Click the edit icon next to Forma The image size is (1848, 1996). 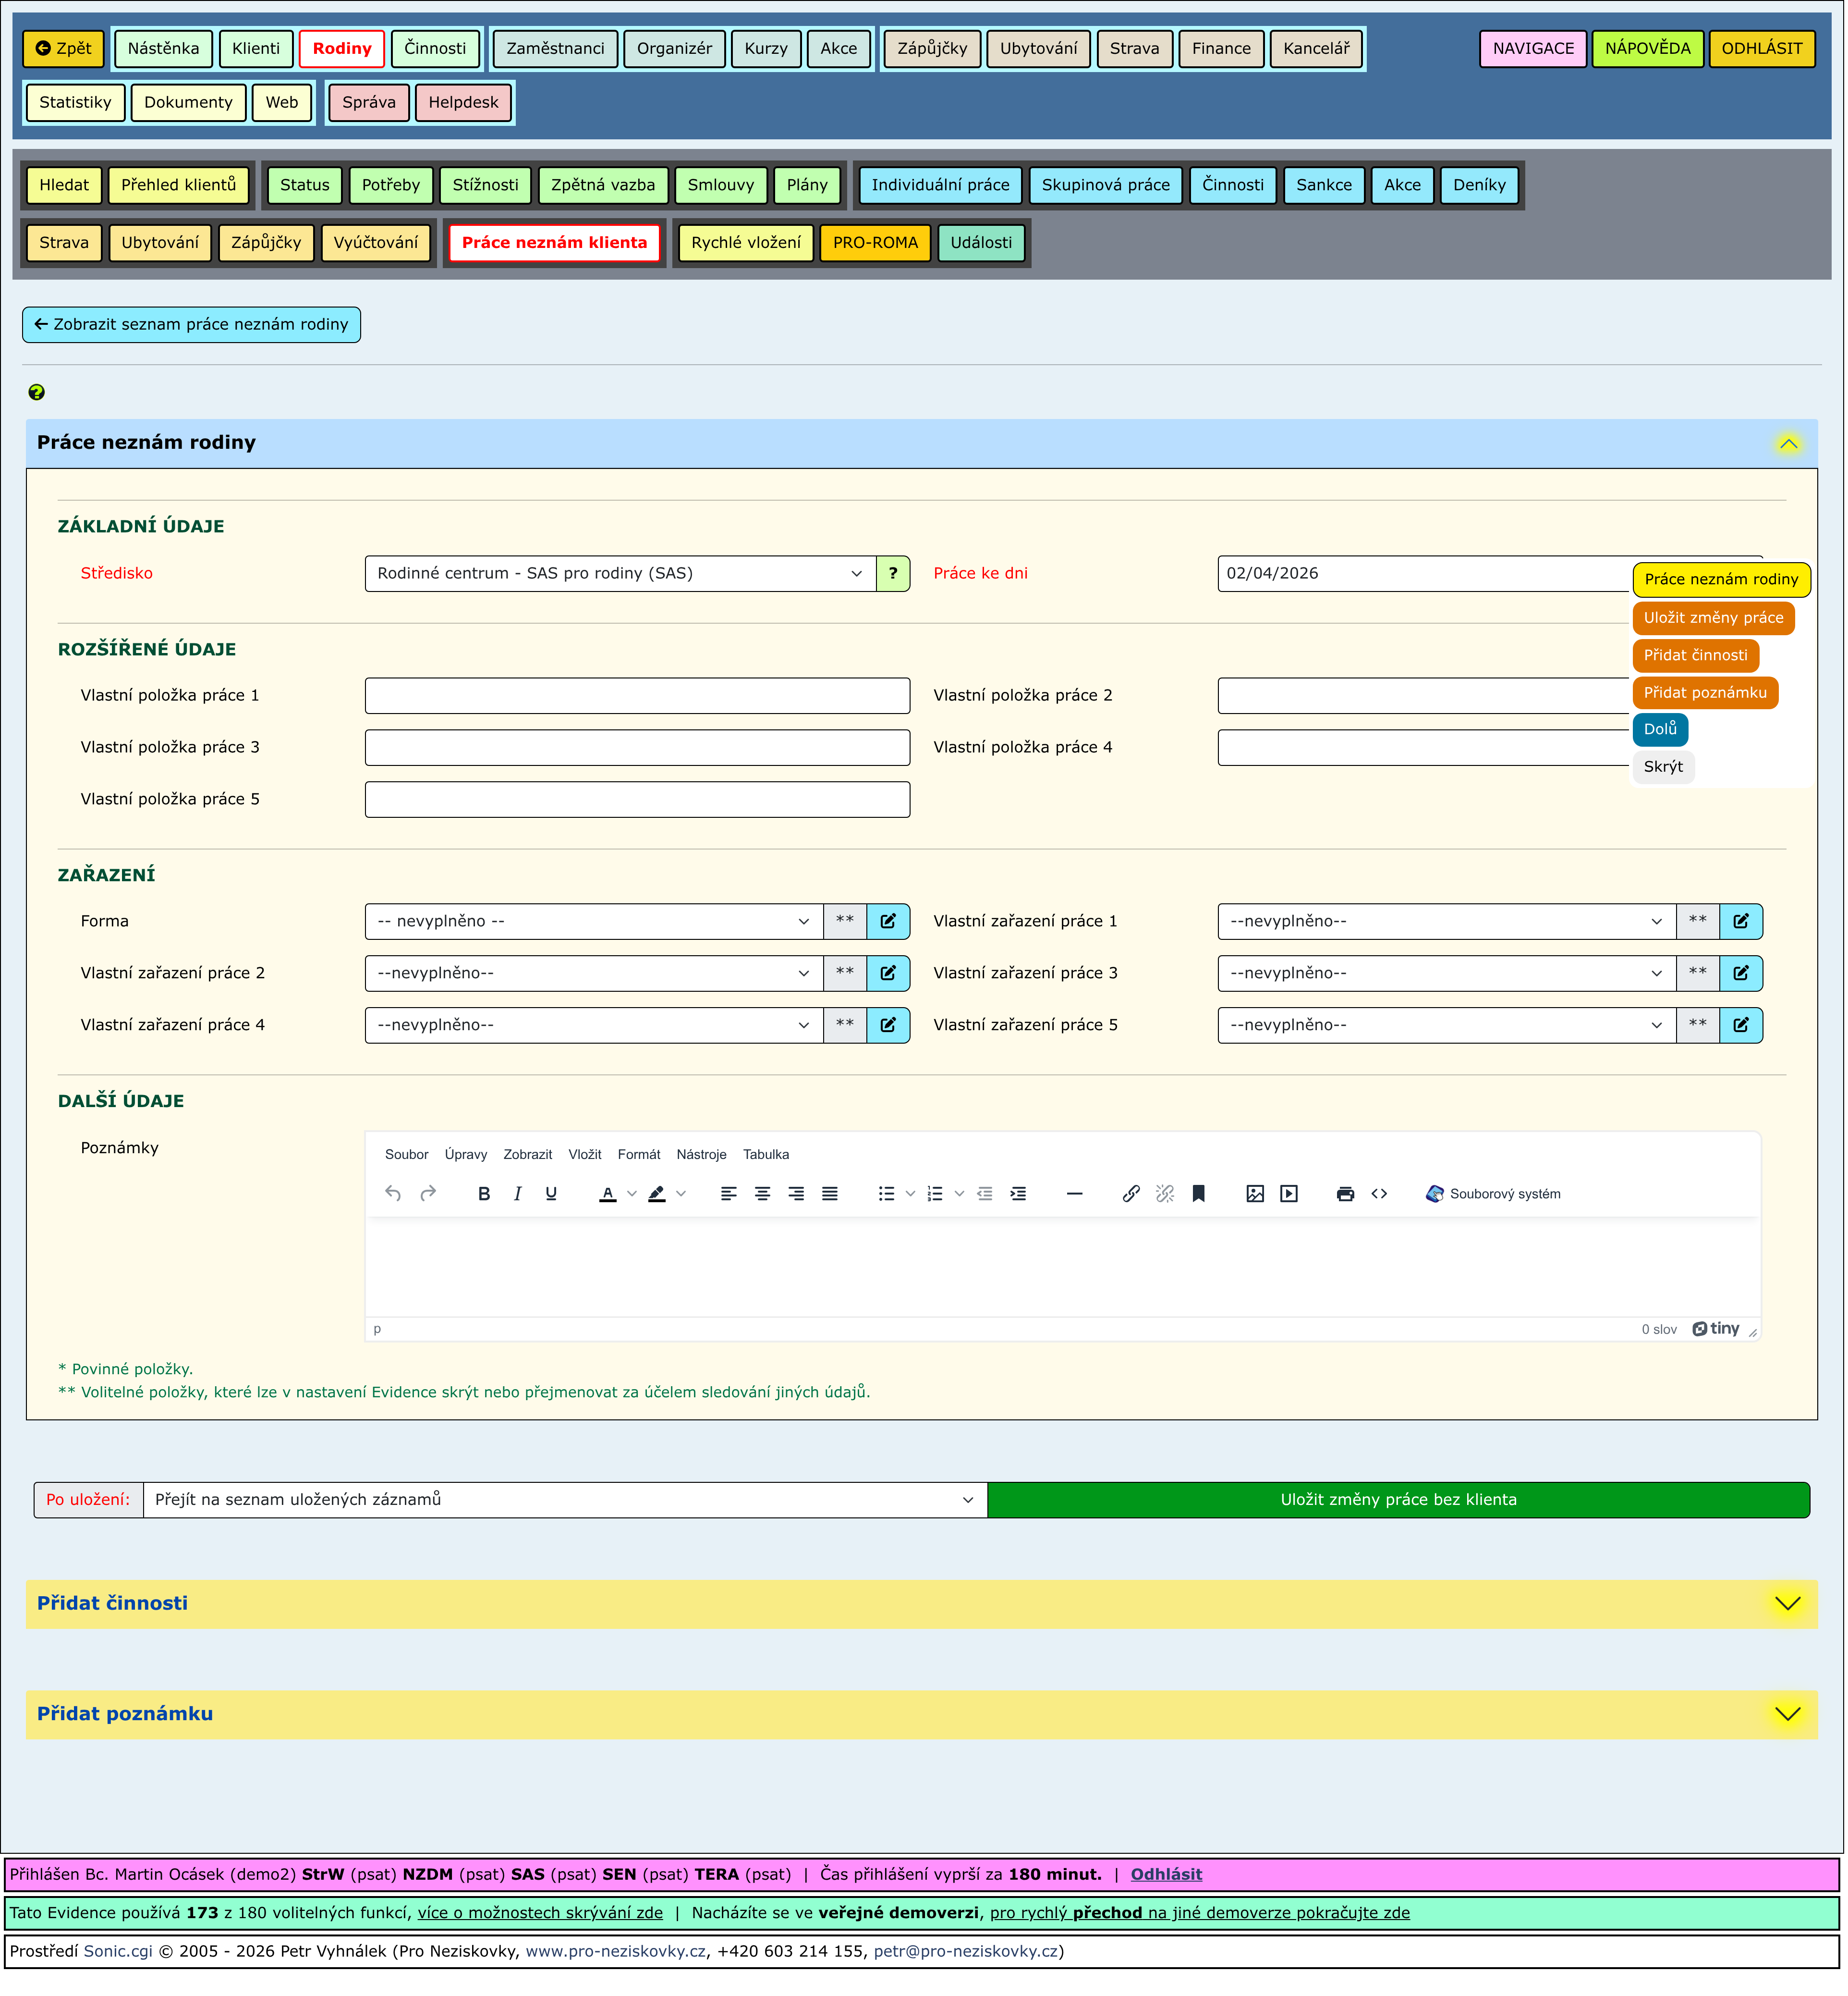click(x=888, y=922)
